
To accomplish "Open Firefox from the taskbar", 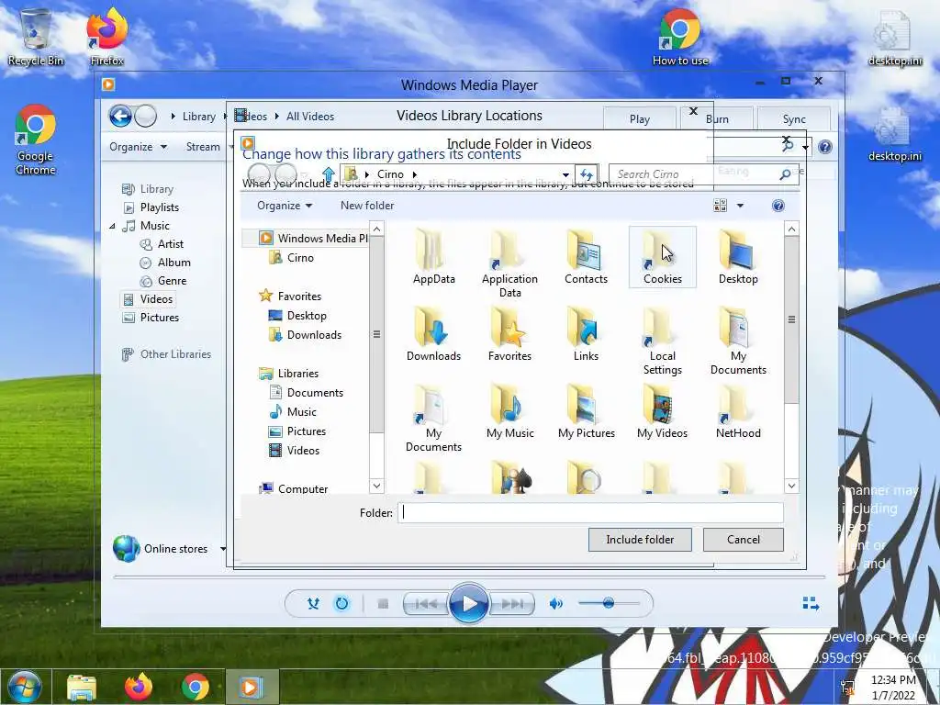I will point(139,687).
